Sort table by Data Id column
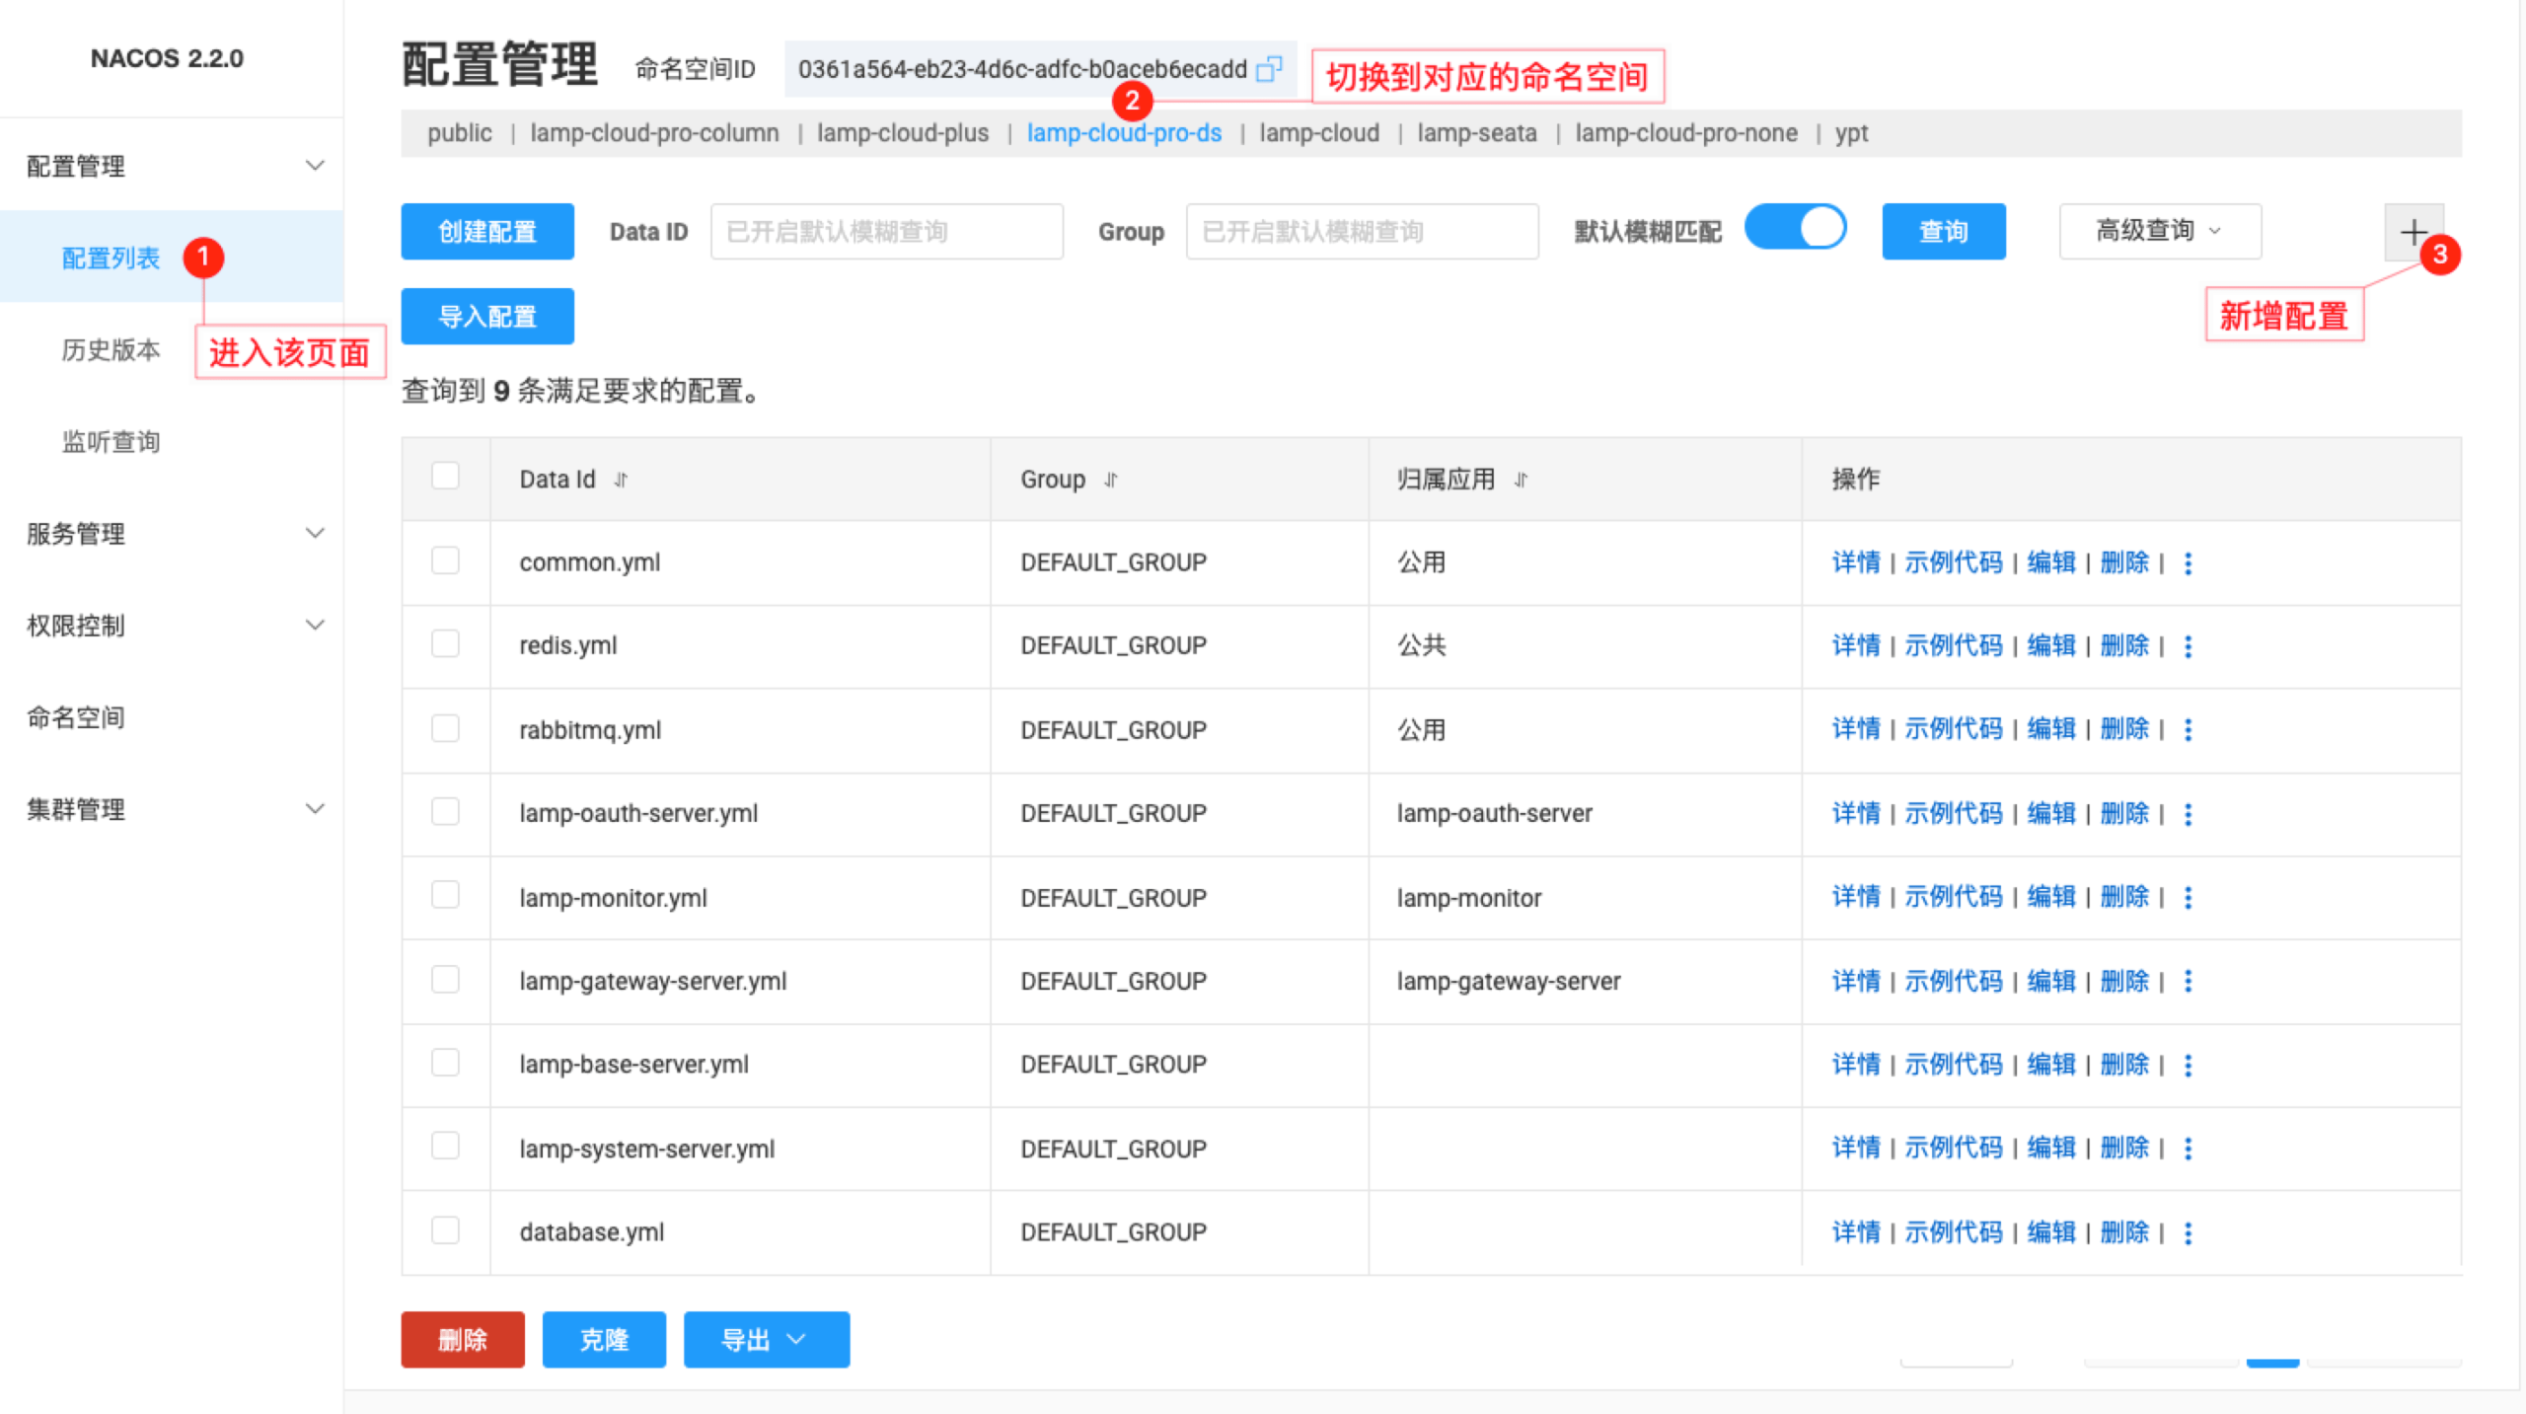The width and height of the screenshot is (2526, 1414). 621,480
